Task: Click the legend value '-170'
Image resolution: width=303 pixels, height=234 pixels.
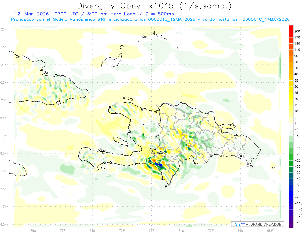Action: (298, 216)
